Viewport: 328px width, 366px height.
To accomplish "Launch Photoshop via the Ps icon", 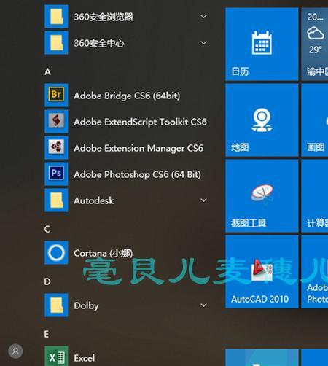I will (56, 174).
